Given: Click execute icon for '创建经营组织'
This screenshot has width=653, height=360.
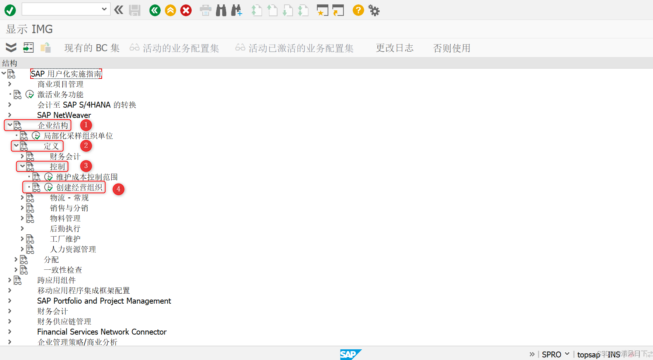Looking at the screenshot, I should tap(49, 188).
